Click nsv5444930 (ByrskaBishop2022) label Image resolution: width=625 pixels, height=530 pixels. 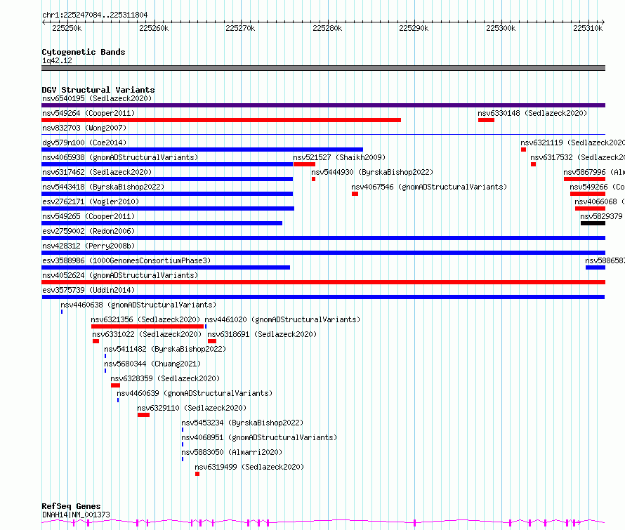point(372,172)
